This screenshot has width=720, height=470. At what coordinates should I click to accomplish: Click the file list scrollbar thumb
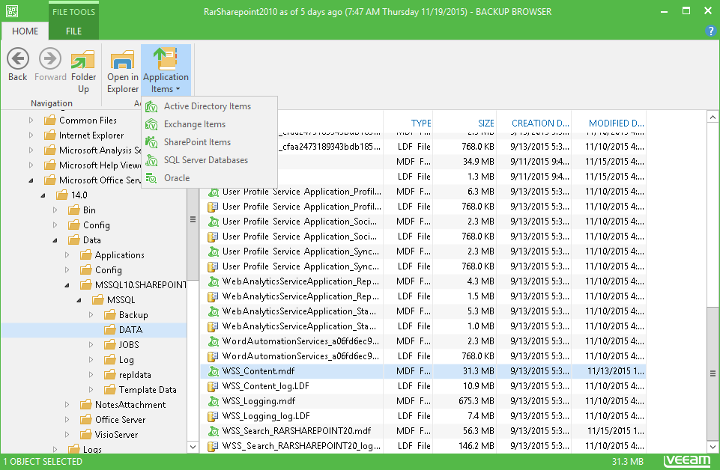(x=713, y=373)
